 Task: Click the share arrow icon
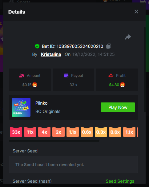pyautogui.click(x=128, y=37)
